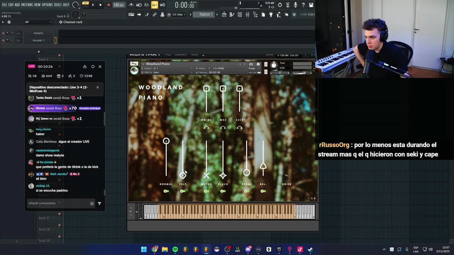The height and width of the screenshot is (255, 454).
Task: Open Steam from the taskbar
Action: pyautogui.click(x=310, y=249)
